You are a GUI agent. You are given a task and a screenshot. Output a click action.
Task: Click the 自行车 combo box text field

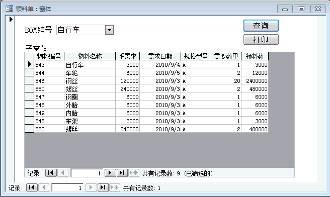(x=81, y=30)
